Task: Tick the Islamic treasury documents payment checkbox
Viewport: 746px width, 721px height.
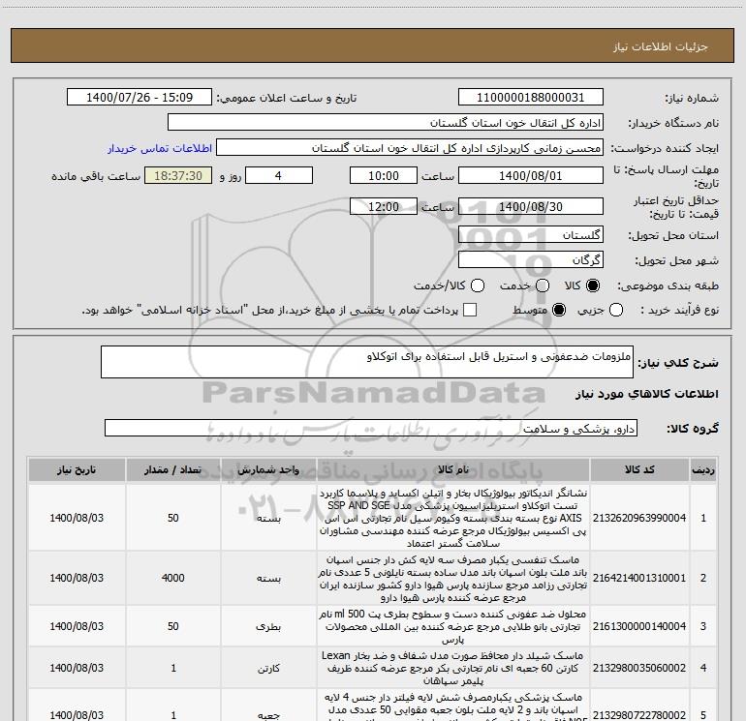Action: point(470,310)
